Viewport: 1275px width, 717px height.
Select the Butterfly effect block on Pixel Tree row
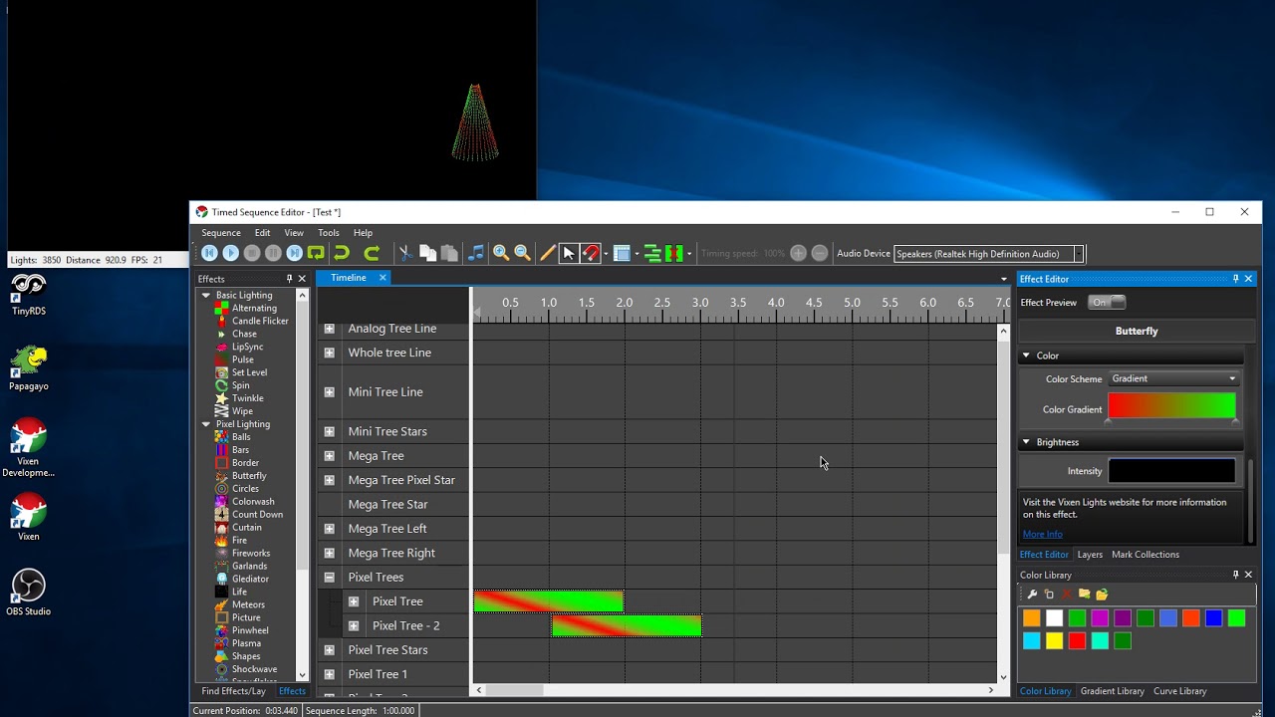pyautogui.click(x=549, y=601)
